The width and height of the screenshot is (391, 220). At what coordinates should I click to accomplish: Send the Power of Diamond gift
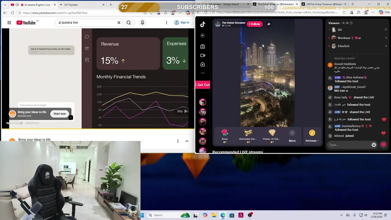point(272,136)
